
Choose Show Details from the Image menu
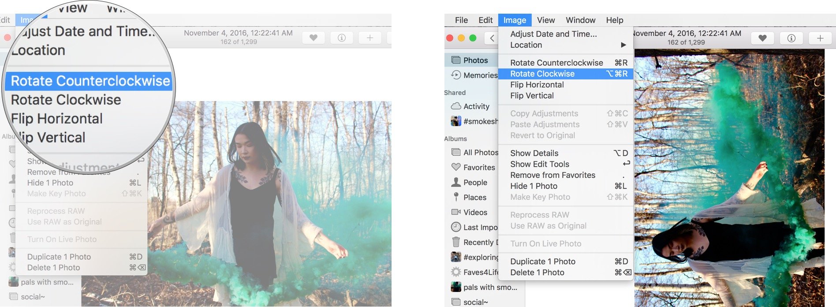534,153
